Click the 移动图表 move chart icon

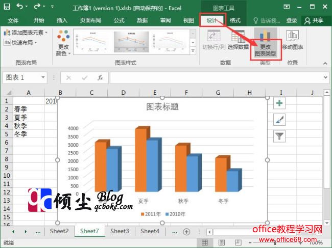[293, 40]
